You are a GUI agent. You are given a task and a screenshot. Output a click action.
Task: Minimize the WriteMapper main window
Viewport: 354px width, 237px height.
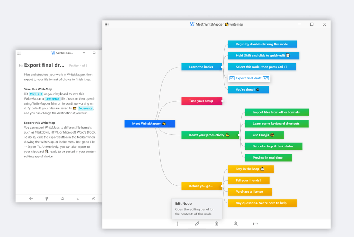point(299,24)
